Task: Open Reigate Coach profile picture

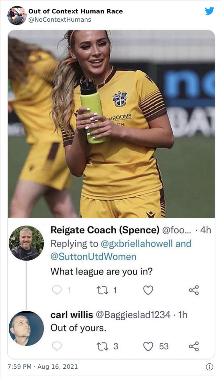Action: tap(26, 243)
